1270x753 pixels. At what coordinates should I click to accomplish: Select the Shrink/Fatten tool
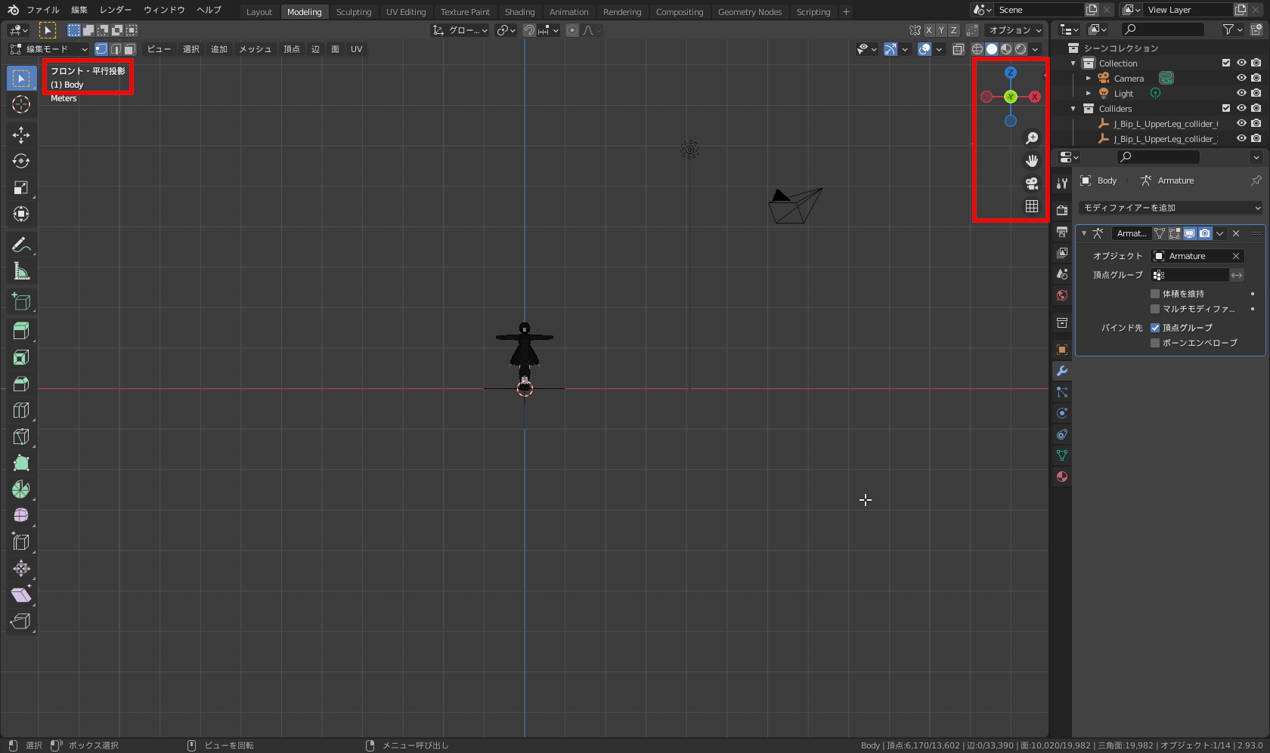21,569
